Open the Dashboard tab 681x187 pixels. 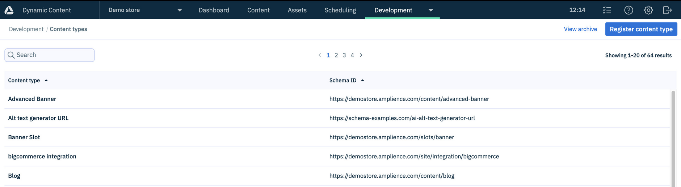pyautogui.click(x=214, y=10)
